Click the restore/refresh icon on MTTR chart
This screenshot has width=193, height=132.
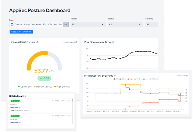click(186, 98)
